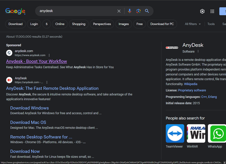
Task: Open three-dot menu next to AnyDesk organic result
Action: tap(47, 82)
